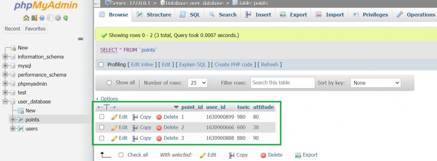437x161 pixels.
Task: Select checkbox for row with point_id 2
Action: tap(102, 127)
